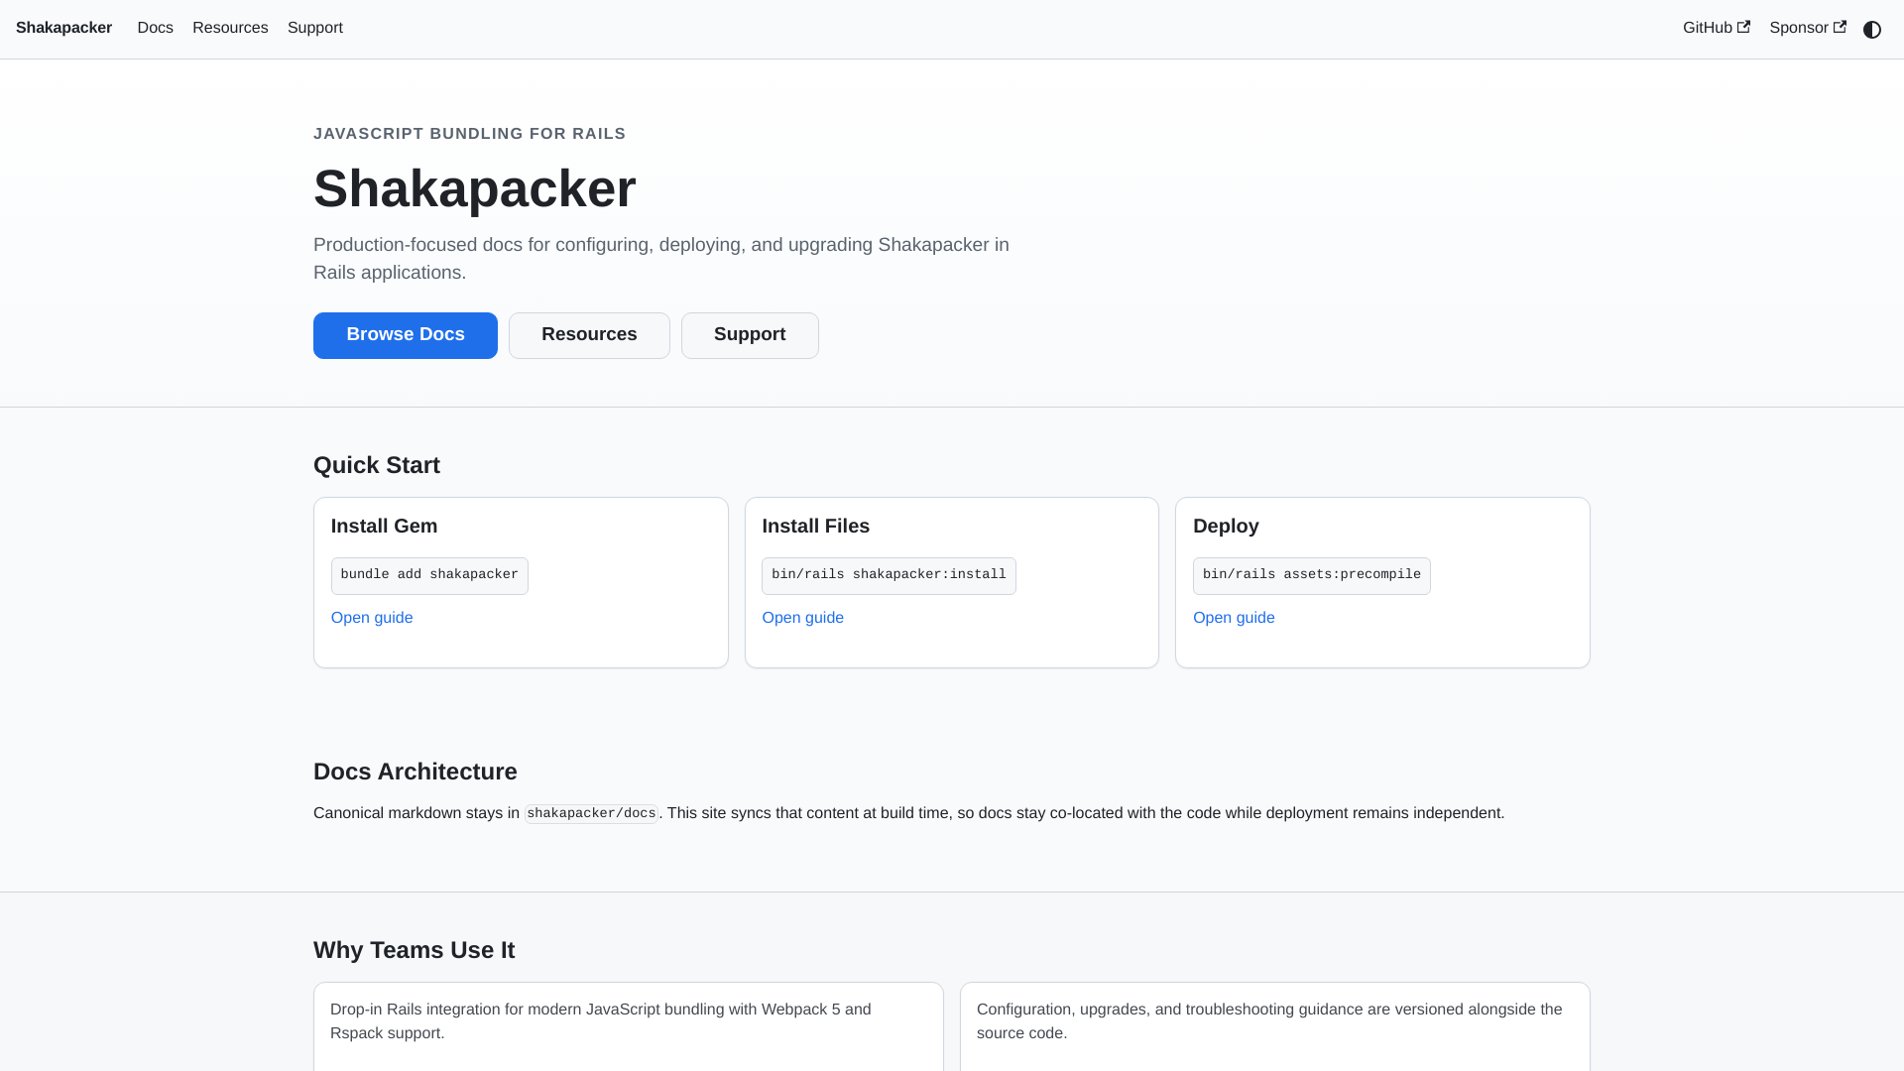Click the 'Production-focused docs' tagline paragraph
The image size is (1904, 1071).
[x=661, y=259]
